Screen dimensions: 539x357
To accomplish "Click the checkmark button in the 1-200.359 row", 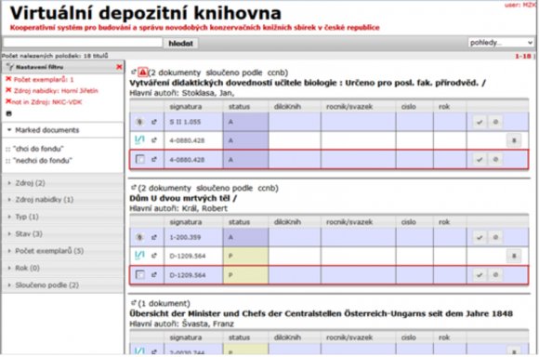I will pos(480,237).
